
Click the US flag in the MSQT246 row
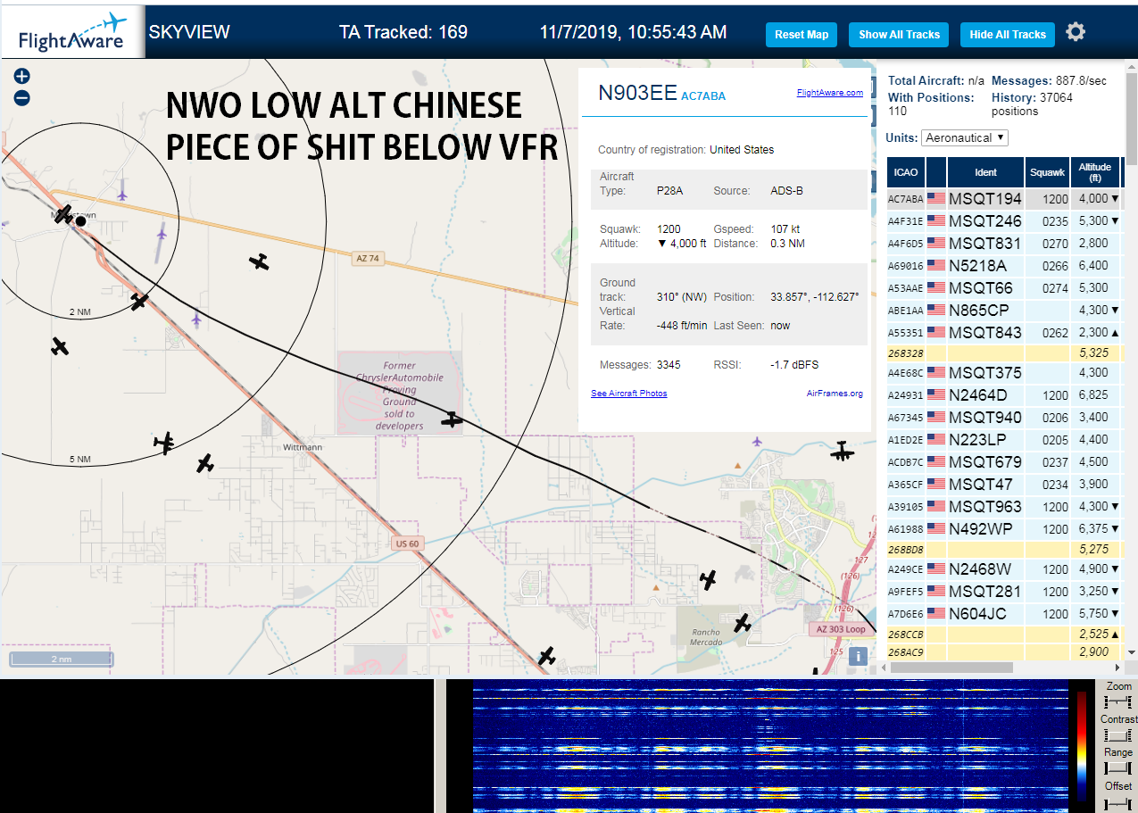pos(936,221)
